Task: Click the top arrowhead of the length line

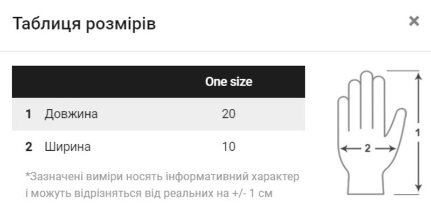Action: pyautogui.click(x=418, y=75)
